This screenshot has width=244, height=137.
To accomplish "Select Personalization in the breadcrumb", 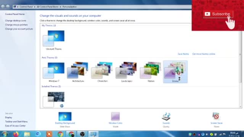I will [x=69, y=7].
